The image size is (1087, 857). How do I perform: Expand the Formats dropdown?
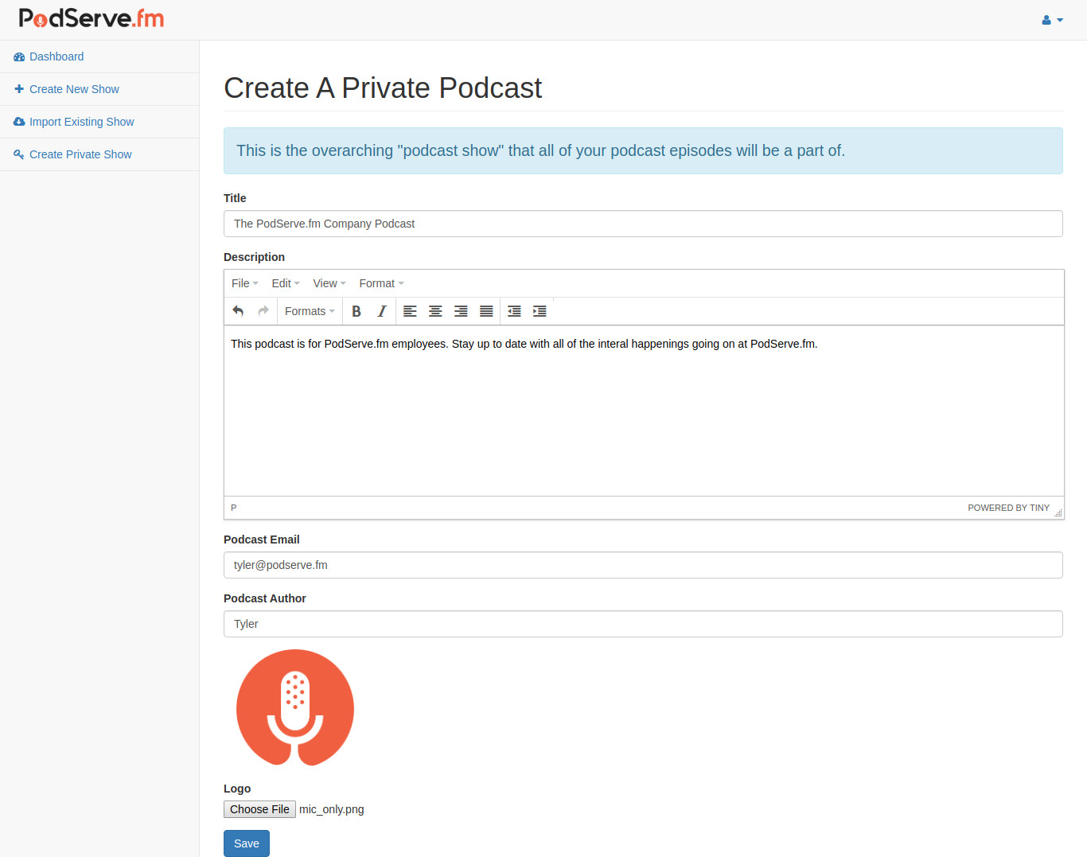click(x=310, y=311)
